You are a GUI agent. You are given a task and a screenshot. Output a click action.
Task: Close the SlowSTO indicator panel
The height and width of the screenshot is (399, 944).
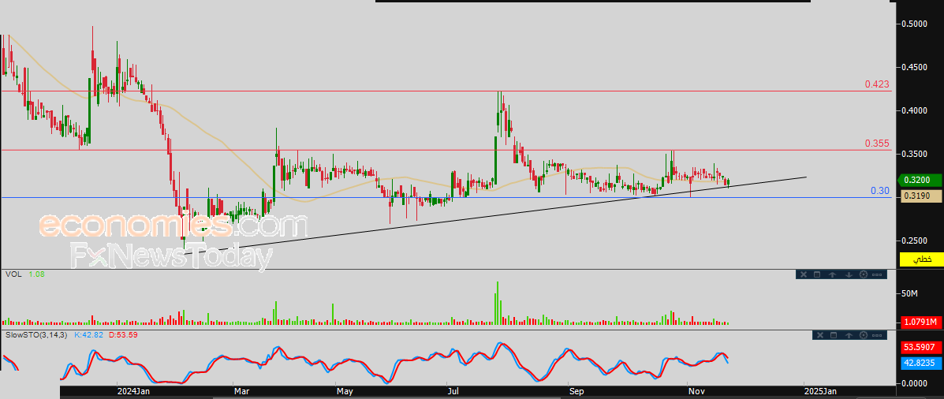820,335
